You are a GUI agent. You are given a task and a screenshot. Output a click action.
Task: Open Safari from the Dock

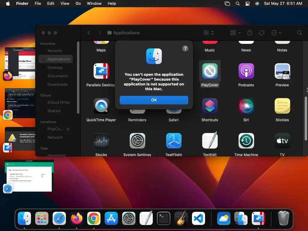point(59,218)
